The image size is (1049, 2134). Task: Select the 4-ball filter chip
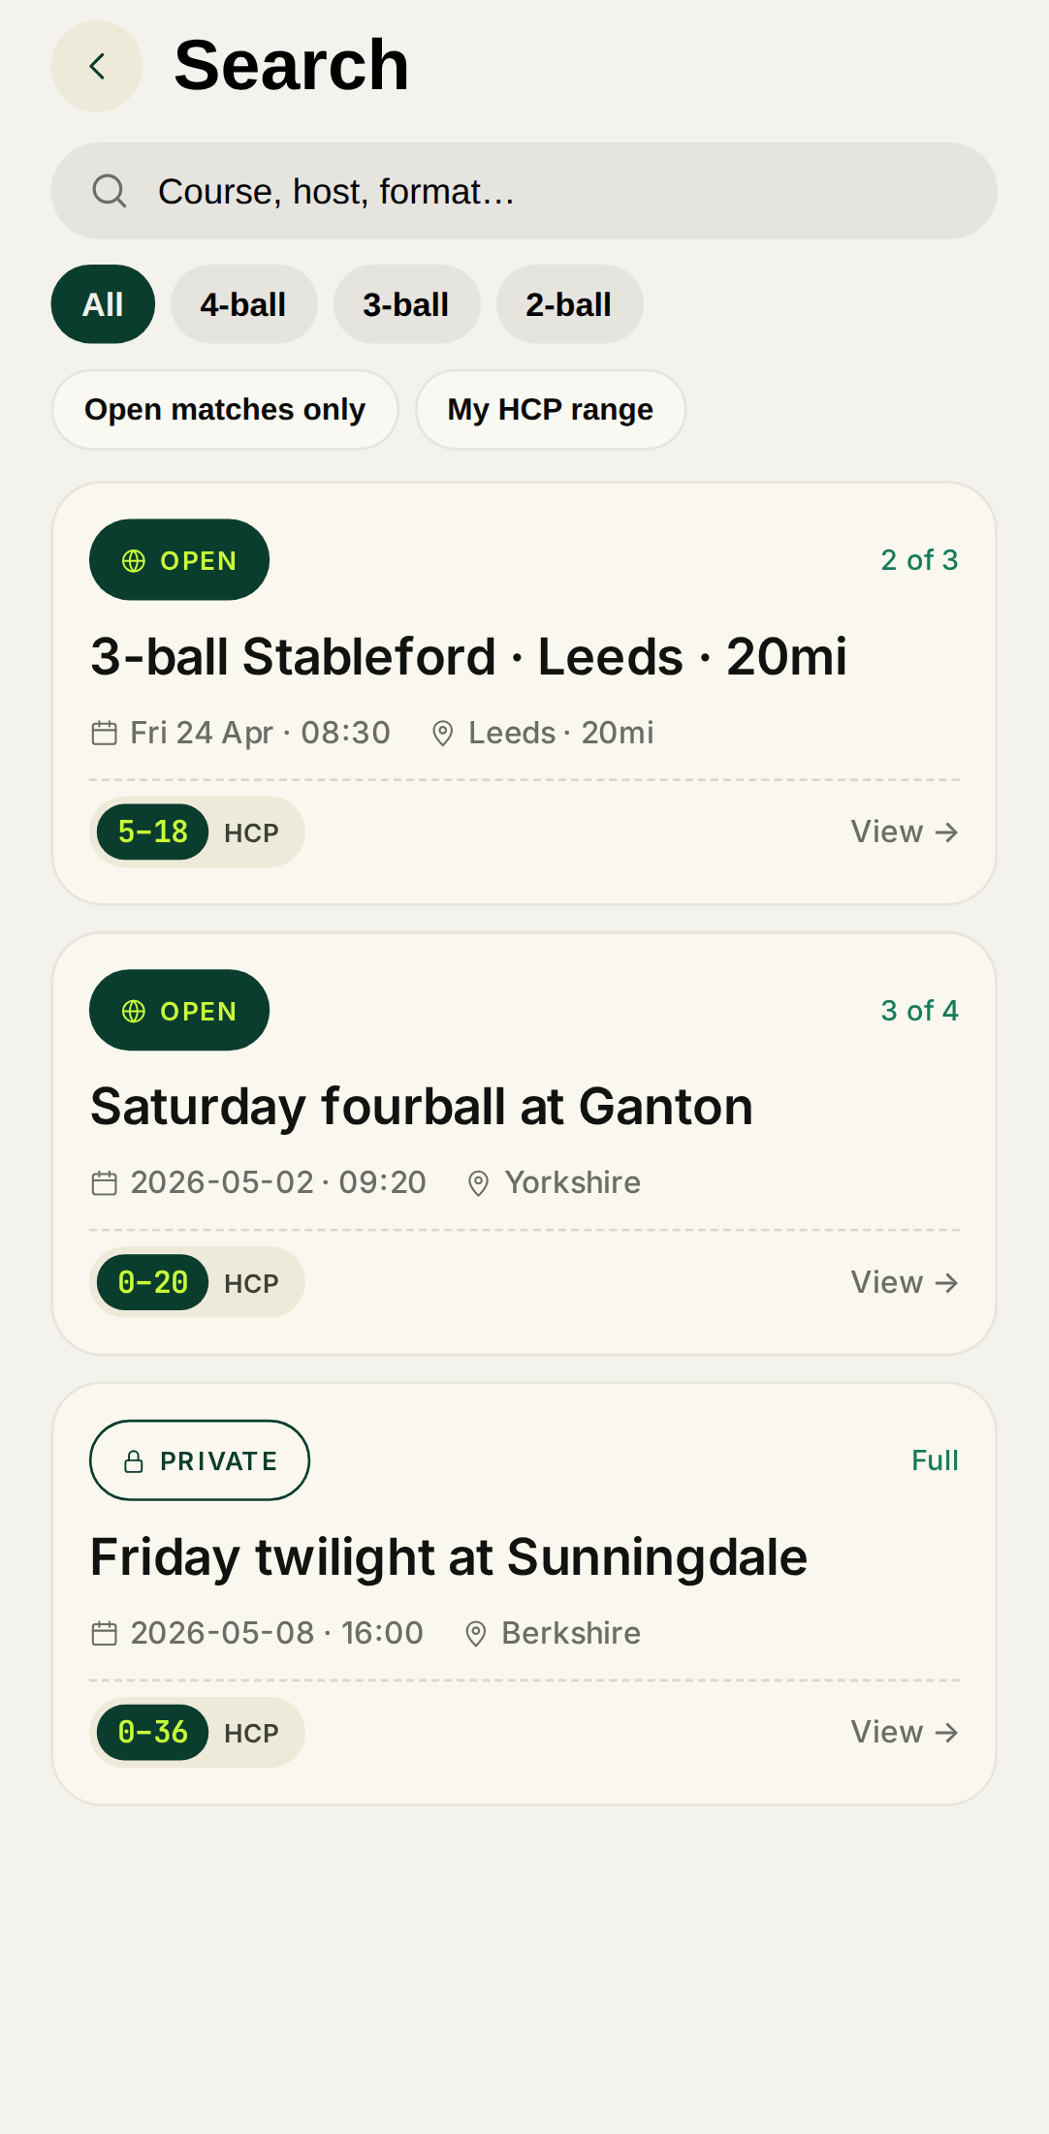(243, 304)
